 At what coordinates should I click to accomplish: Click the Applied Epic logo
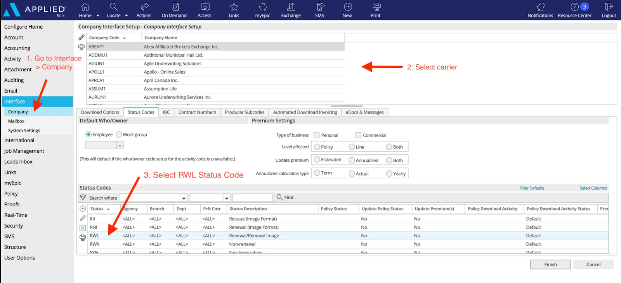point(34,10)
